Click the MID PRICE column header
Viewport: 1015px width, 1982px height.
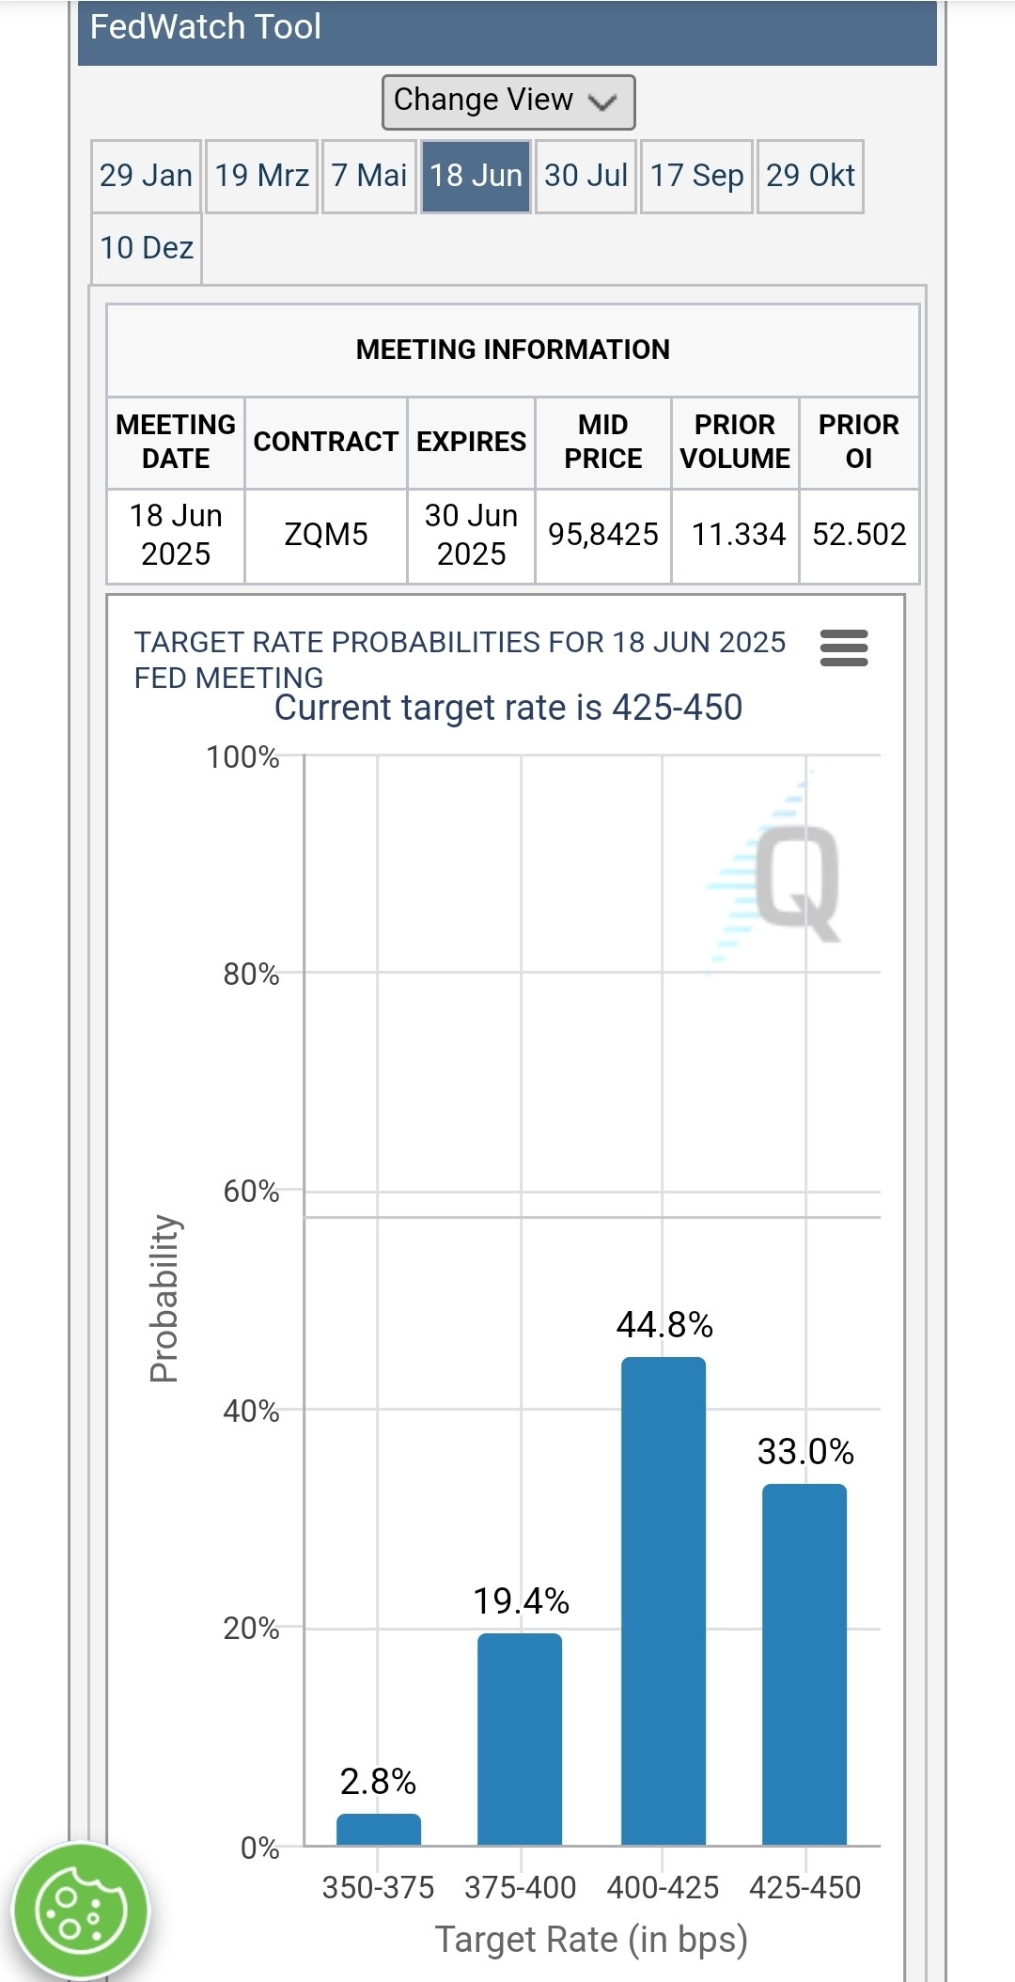click(602, 442)
